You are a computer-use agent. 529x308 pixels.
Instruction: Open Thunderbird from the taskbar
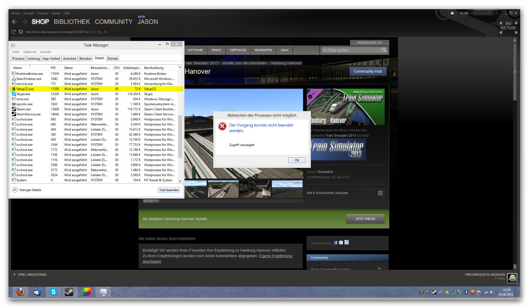pyautogui.click(x=37, y=292)
